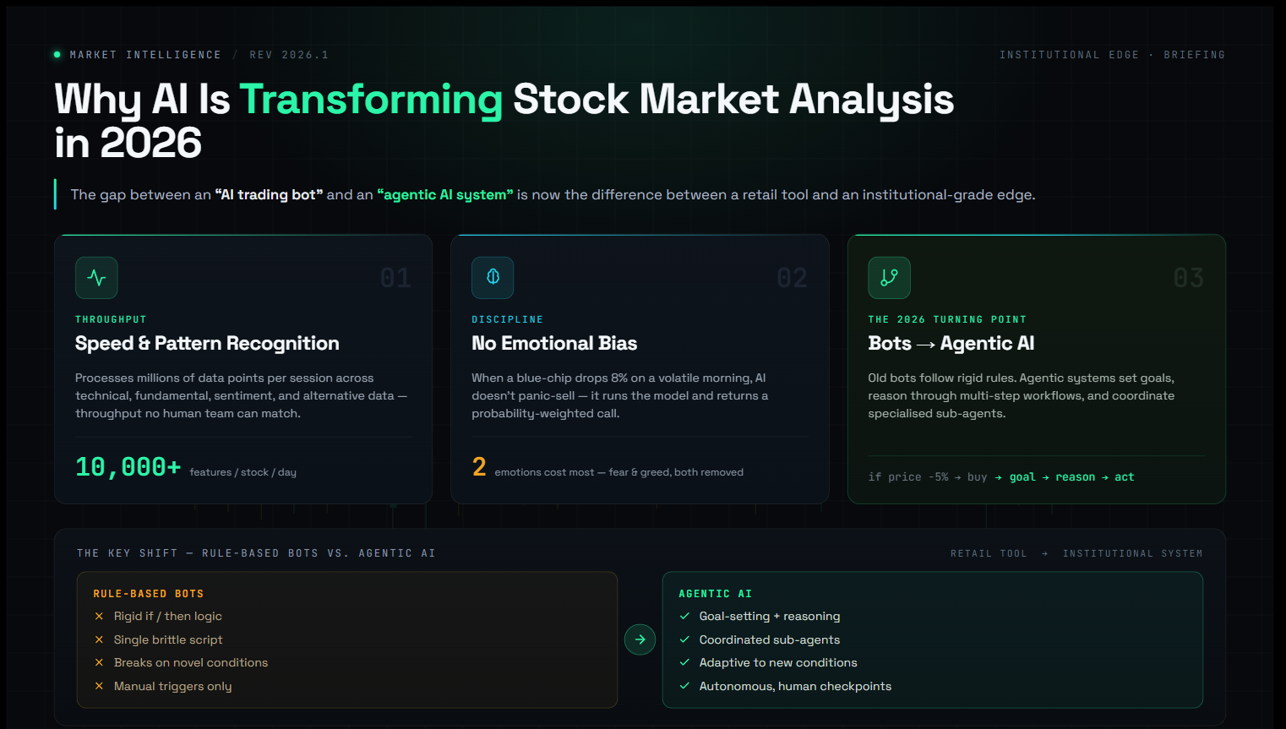
Task: Click the checkmark beside Goal-setting + reasoning
Action: (x=684, y=617)
